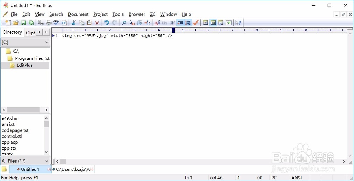The width and height of the screenshot is (354, 181).
Task: Toggle the Line Number display button
Action: point(188,23)
